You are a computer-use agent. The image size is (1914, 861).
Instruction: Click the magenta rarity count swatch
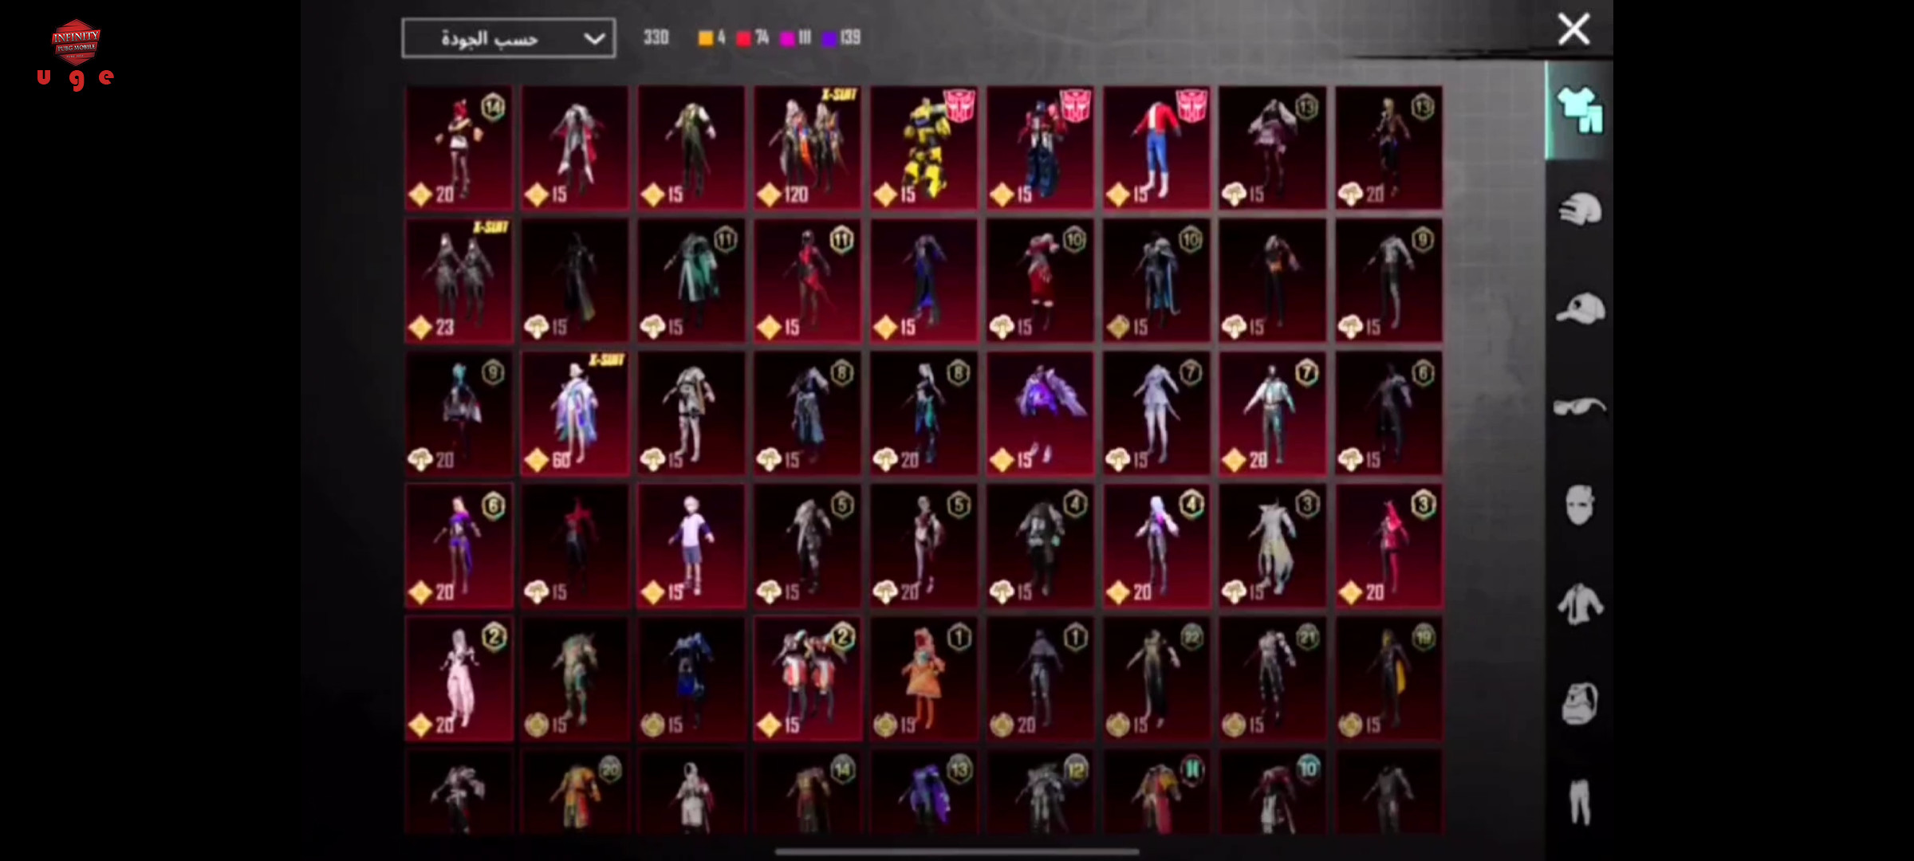[787, 38]
